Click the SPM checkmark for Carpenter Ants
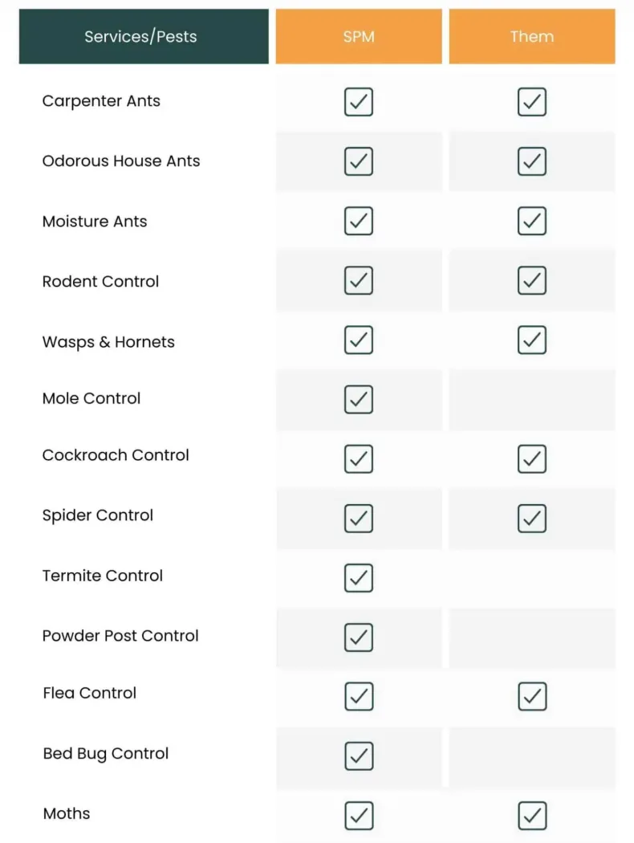 359,102
